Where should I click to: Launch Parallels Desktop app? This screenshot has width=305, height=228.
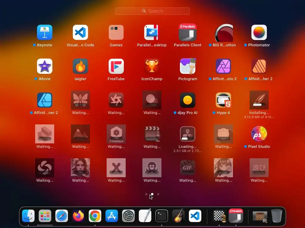click(x=152, y=32)
